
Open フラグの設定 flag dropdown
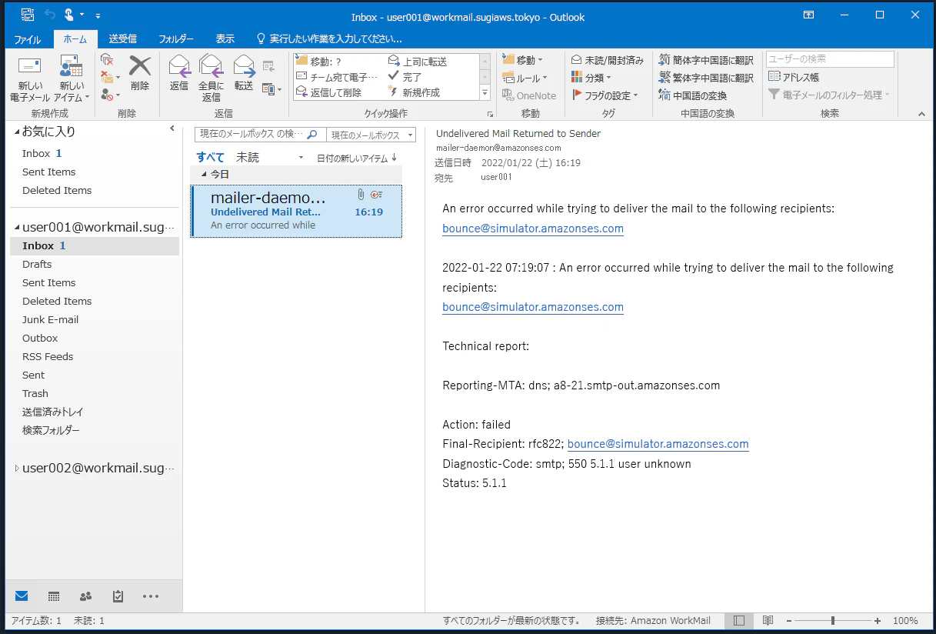point(605,95)
